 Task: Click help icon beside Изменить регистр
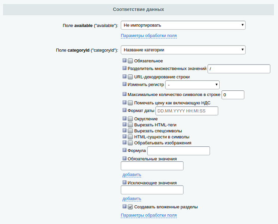click(124, 84)
